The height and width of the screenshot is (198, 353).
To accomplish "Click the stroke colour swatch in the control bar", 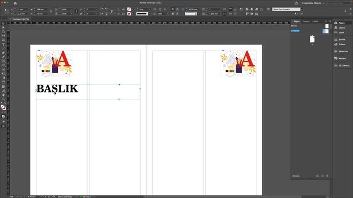I will pos(129,14).
